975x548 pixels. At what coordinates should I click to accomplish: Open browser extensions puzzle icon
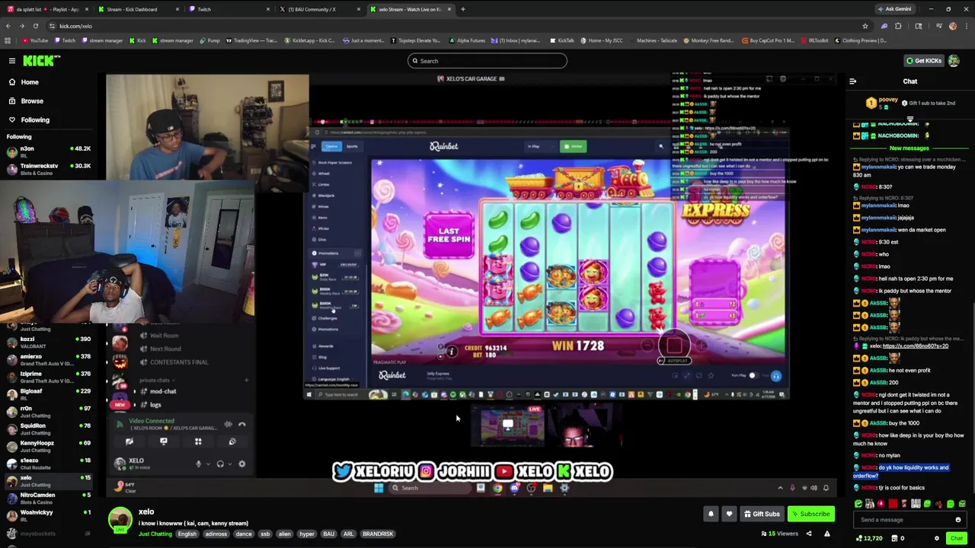[898, 26]
